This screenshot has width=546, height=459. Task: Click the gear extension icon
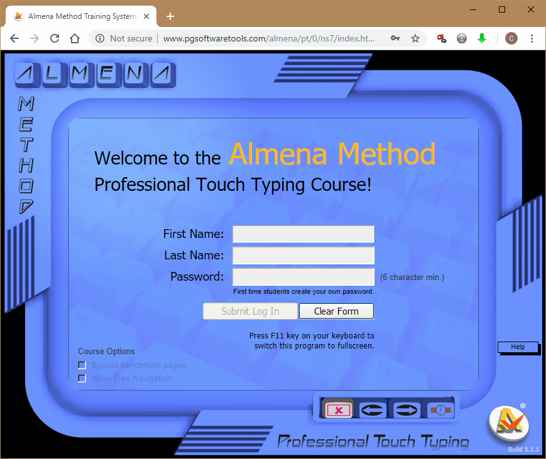462,38
